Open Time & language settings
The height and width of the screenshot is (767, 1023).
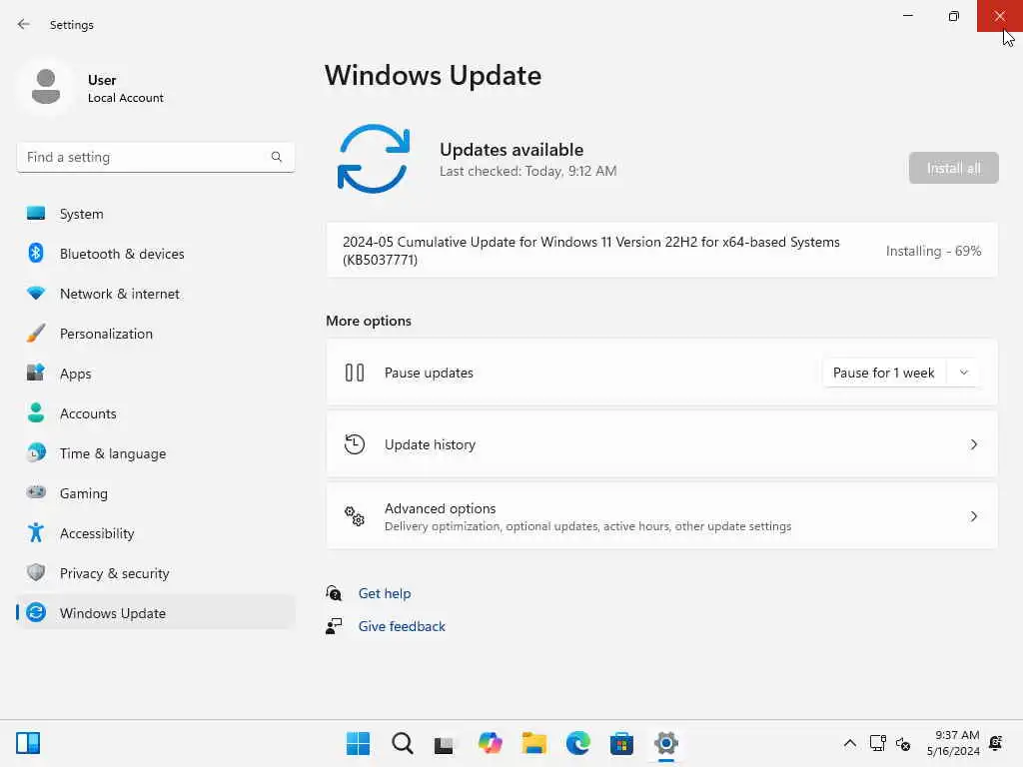tap(155, 452)
